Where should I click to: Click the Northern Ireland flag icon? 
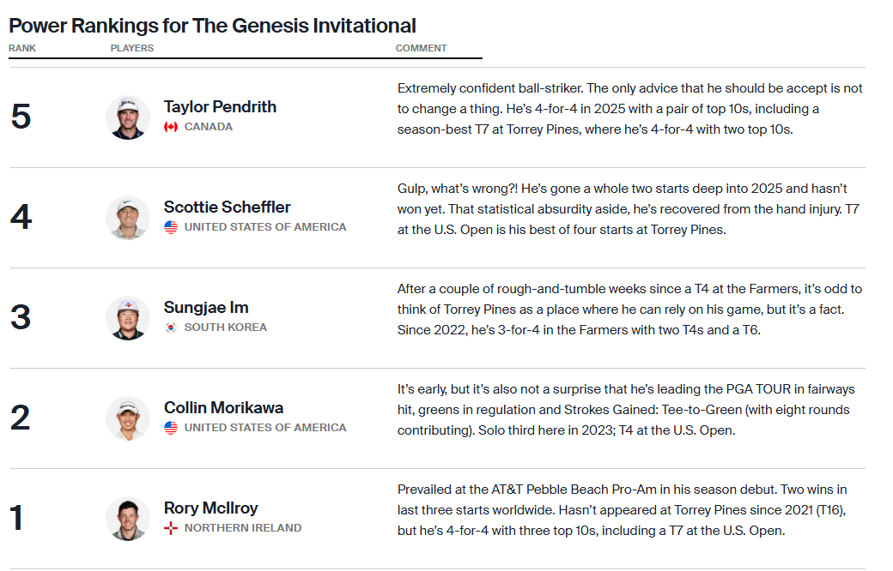pyautogui.click(x=171, y=528)
